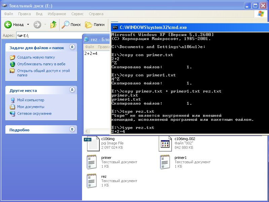Toggle the Folders (Папки) pane
Image resolution: width=269 pixels, height=202 pixels.
(95, 25)
